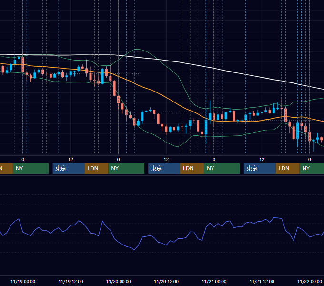This screenshot has height=286, width=324.
Task: Click the 11/19 00:00 date axis label
Action: pyautogui.click(x=23, y=281)
